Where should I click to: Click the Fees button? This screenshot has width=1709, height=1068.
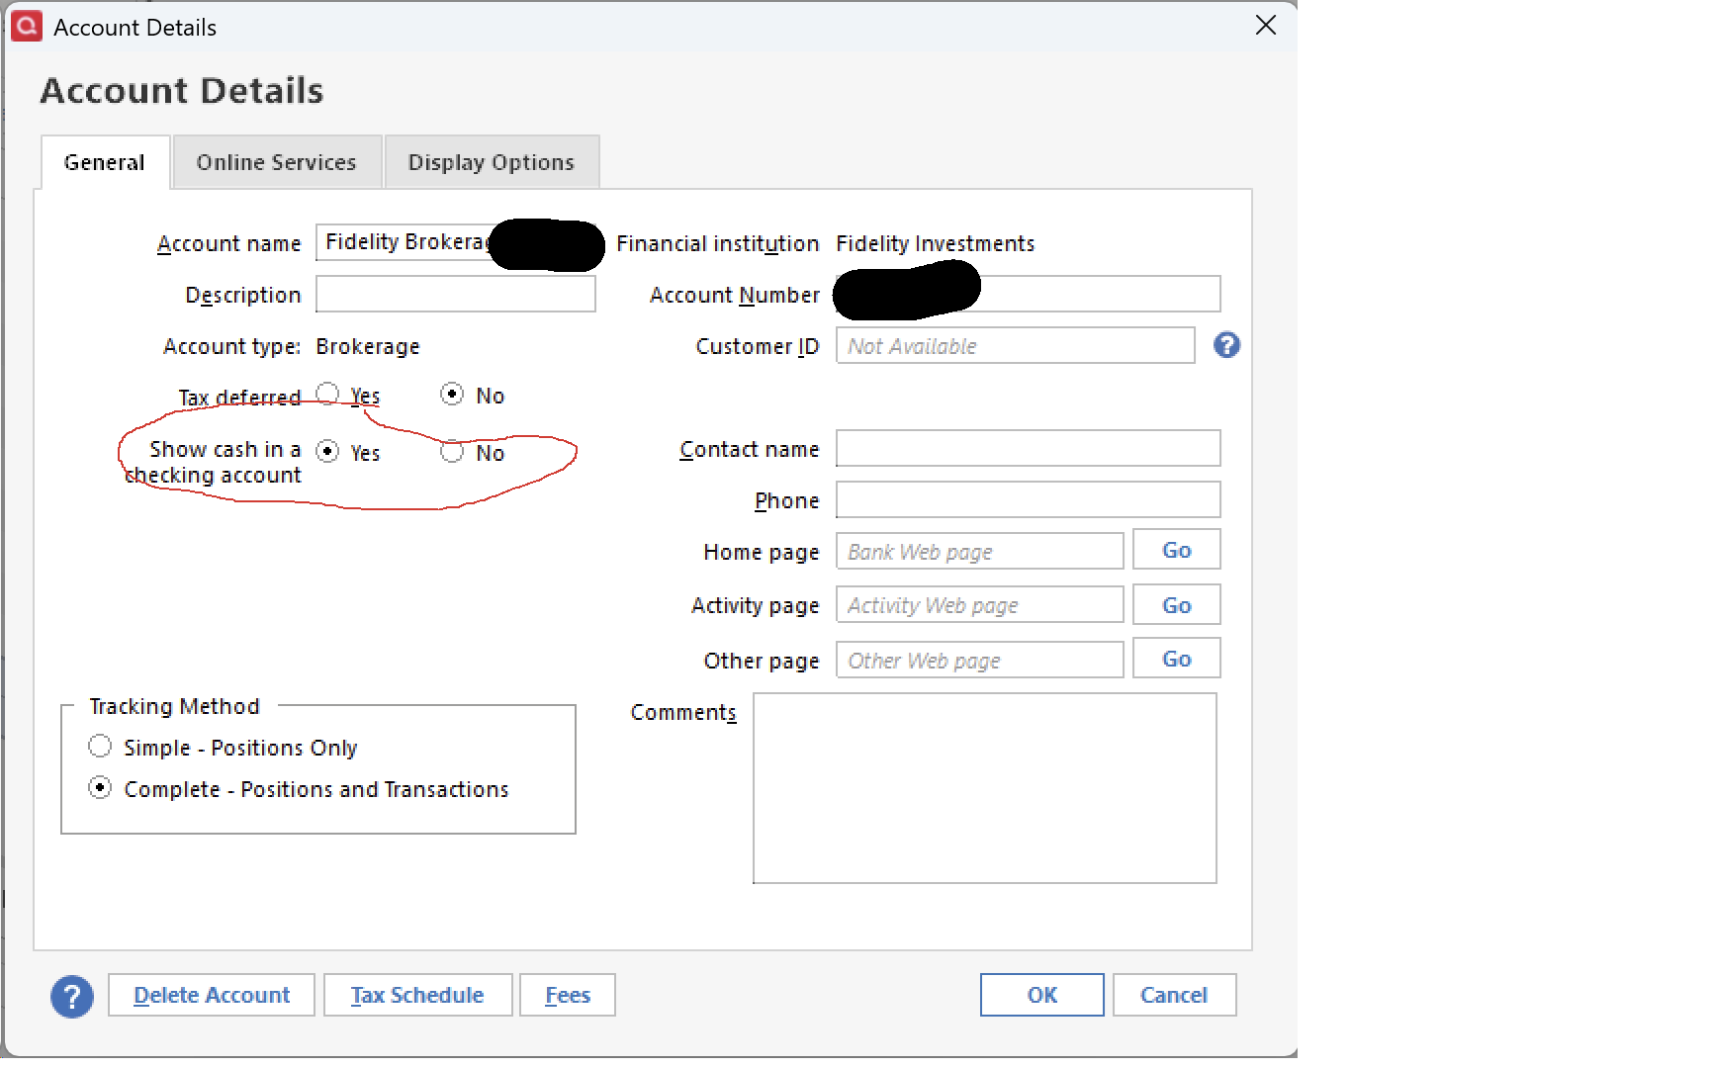(x=568, y=995)
